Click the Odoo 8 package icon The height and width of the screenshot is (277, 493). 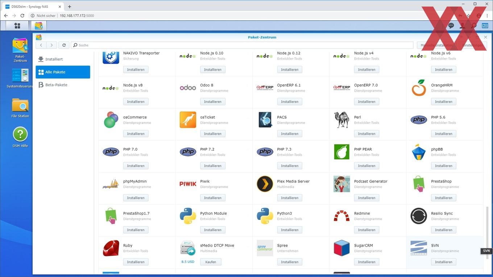188,88
